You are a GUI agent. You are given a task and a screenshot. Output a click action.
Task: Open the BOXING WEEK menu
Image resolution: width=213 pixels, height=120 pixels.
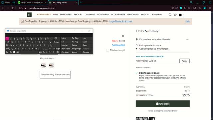[x=44, y=15]
